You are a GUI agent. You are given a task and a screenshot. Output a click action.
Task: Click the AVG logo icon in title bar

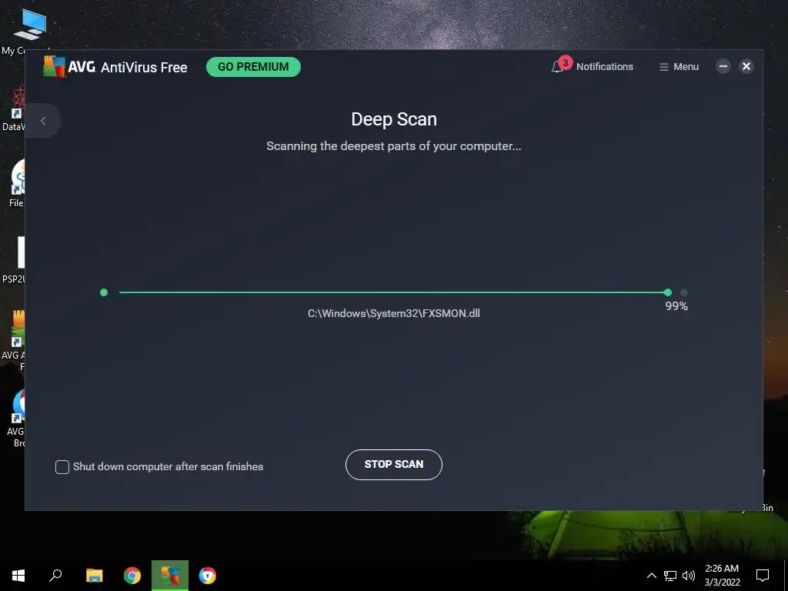pyautogui.click(x=55, y=67)
